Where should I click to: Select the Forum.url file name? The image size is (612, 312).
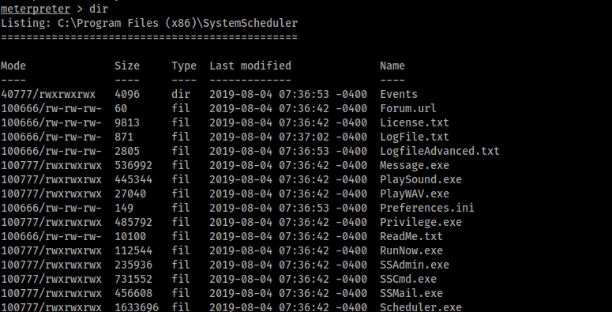(x=408, y=108)
